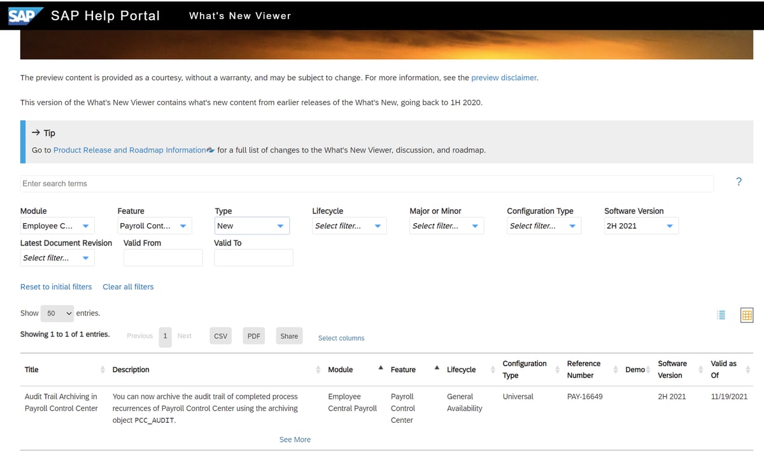Click the SAP logo
This screenshot has width=764, height=454.
21,15
